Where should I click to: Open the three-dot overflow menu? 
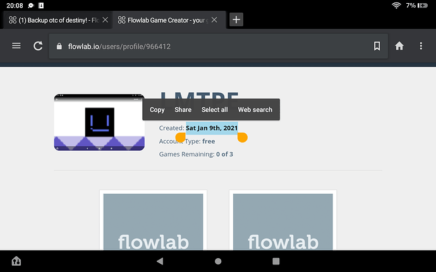point(421,46)
